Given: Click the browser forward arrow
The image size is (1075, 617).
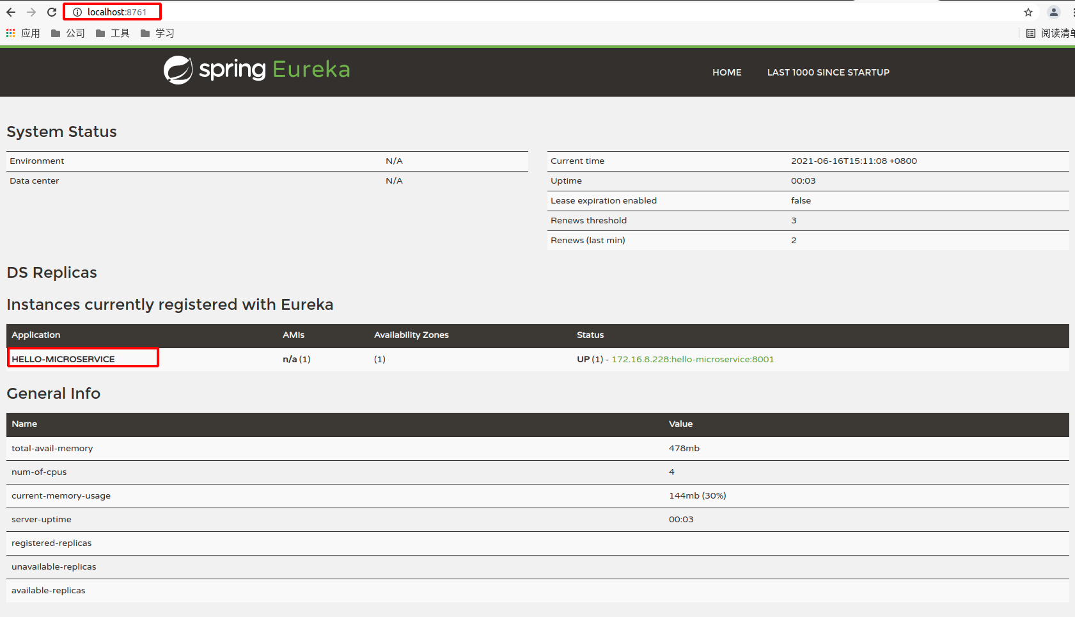Looking at the screenshot, I should click(x=31, y=12).
